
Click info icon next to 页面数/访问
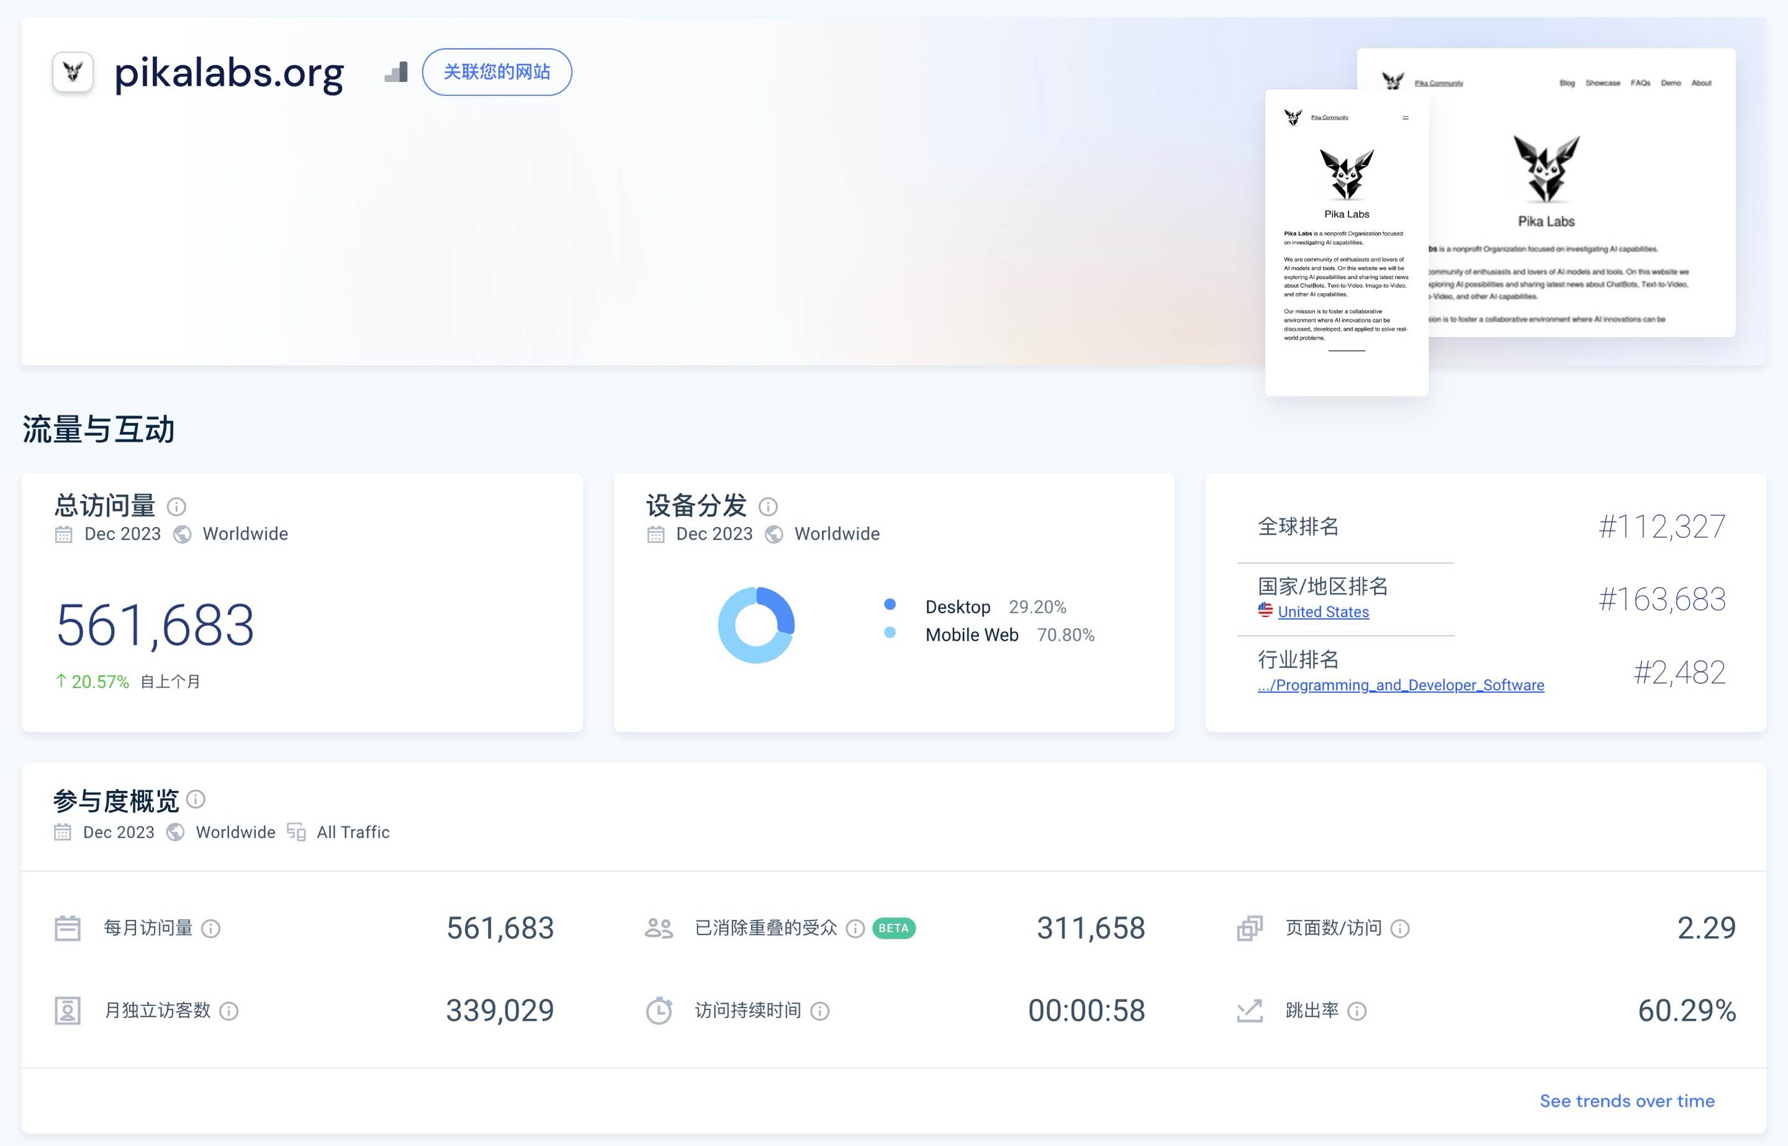(x=1401, y=929)
